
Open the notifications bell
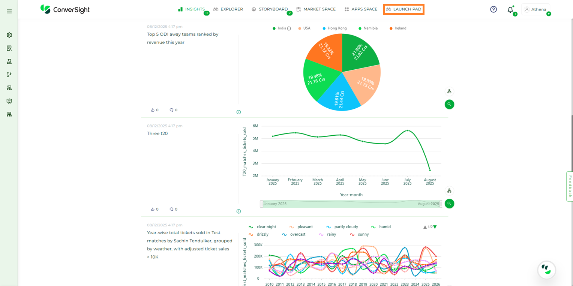pos(510,10)
